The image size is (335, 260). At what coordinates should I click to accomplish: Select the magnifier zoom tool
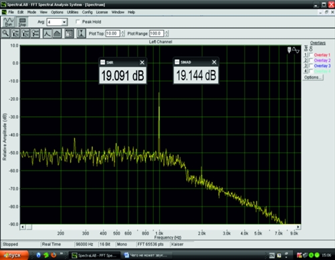(5, 33)
